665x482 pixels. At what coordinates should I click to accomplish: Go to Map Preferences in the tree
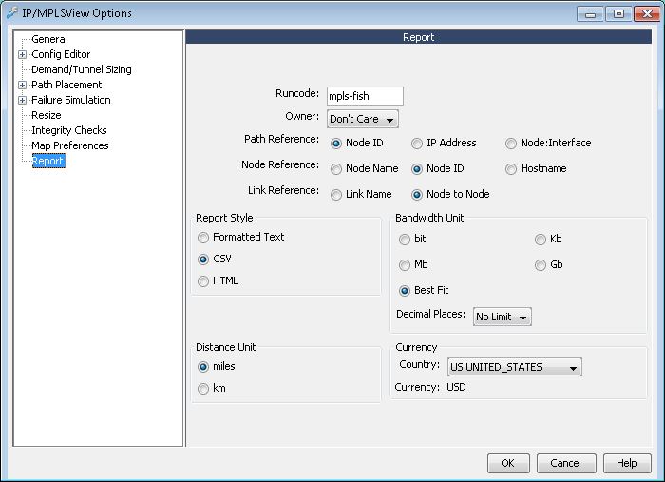click(69, 145)
